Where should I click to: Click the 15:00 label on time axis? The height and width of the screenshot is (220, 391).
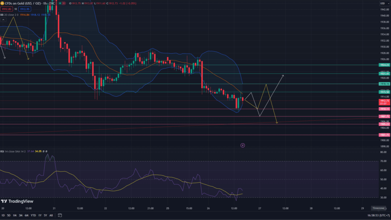point(189,208)
